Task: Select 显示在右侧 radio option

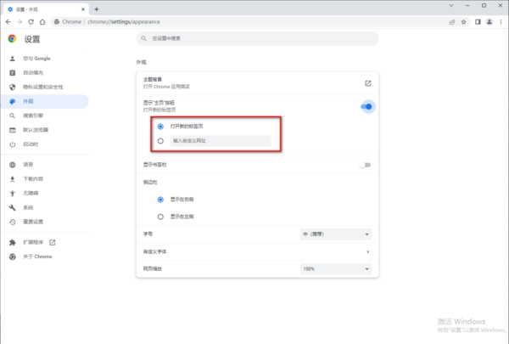Action: coord(160,200)
